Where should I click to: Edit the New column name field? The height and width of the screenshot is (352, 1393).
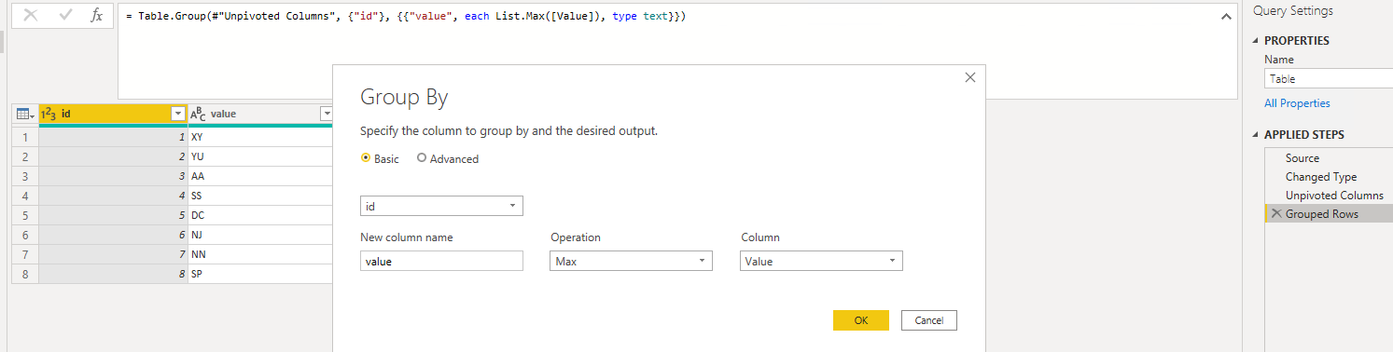click(x=441, y=262)
